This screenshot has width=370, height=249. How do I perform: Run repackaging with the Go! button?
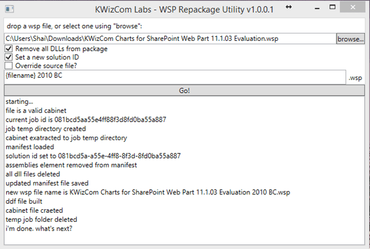pyautogui.click(x=184, y=90)
